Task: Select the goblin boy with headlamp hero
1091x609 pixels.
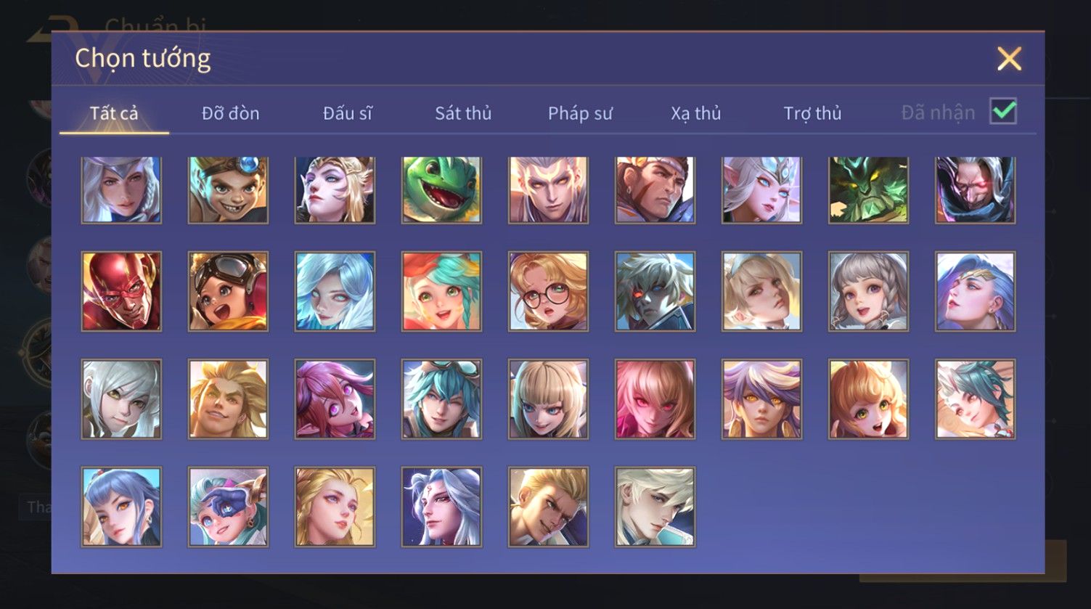Action: pyautogui.click(x=228, y=189)
